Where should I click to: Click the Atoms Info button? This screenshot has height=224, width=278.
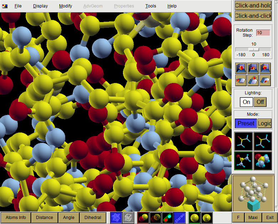[16, 218]
